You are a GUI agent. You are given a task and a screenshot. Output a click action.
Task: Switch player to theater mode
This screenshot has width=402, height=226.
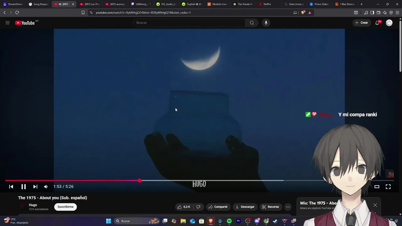[377, 186]
